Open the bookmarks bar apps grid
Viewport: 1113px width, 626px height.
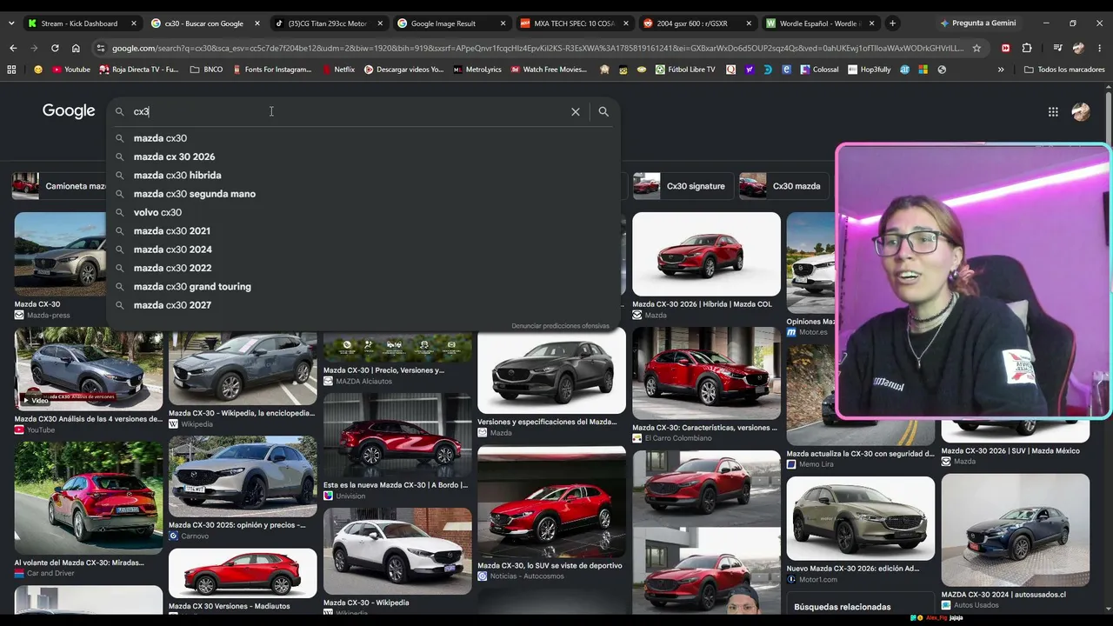coord(11,70)
